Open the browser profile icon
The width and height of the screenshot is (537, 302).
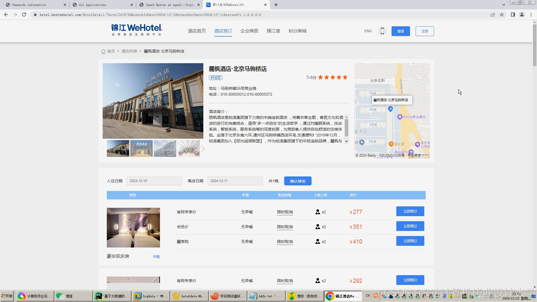click(x=522, y=15)
